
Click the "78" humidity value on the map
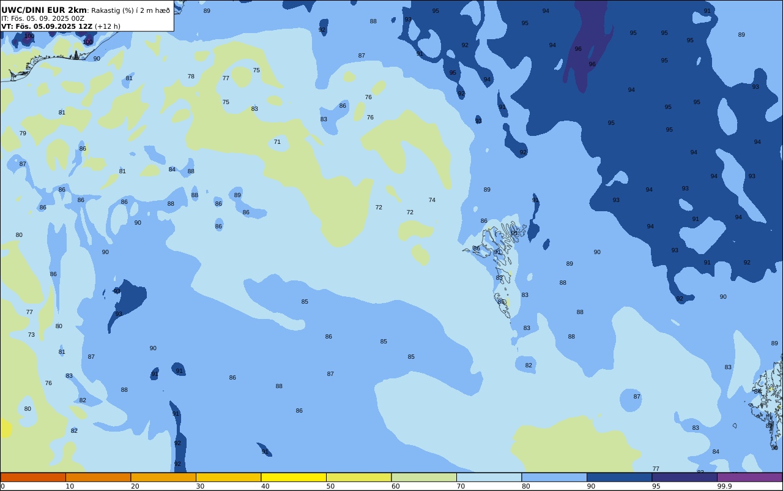pos(191,77)
